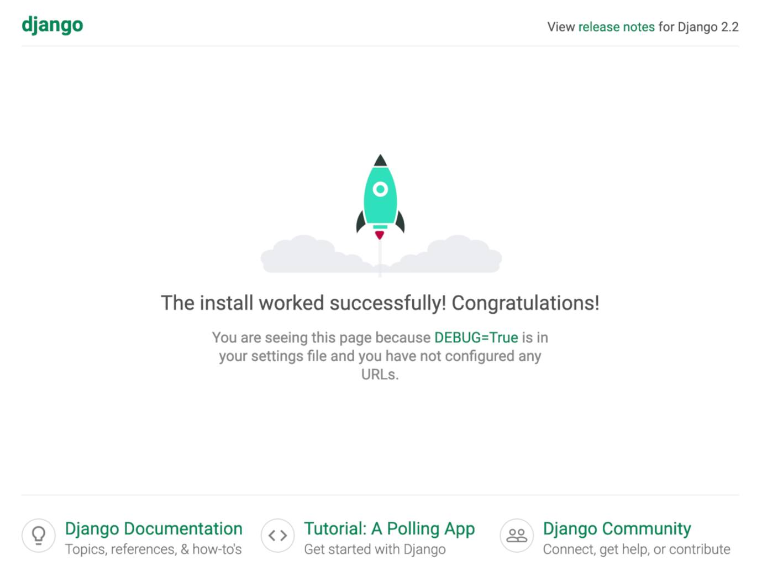
Task: Click the code brackets tutorial icon
Action: coord(277,535)
